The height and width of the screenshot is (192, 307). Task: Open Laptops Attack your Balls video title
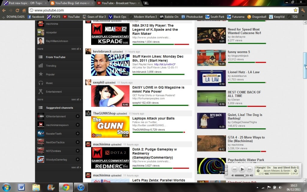click(153, 118)
